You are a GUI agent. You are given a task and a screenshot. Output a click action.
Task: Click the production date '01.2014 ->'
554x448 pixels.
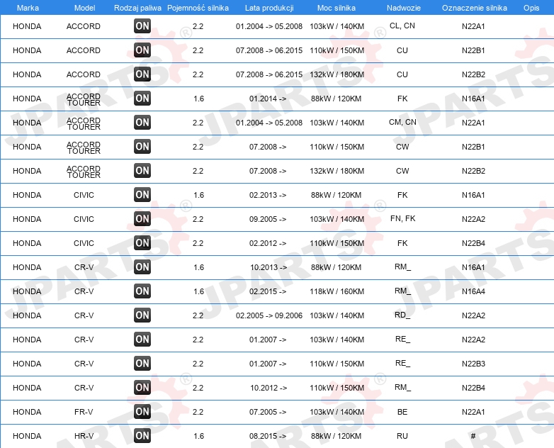pyautogui.click(x=268, y=99)
